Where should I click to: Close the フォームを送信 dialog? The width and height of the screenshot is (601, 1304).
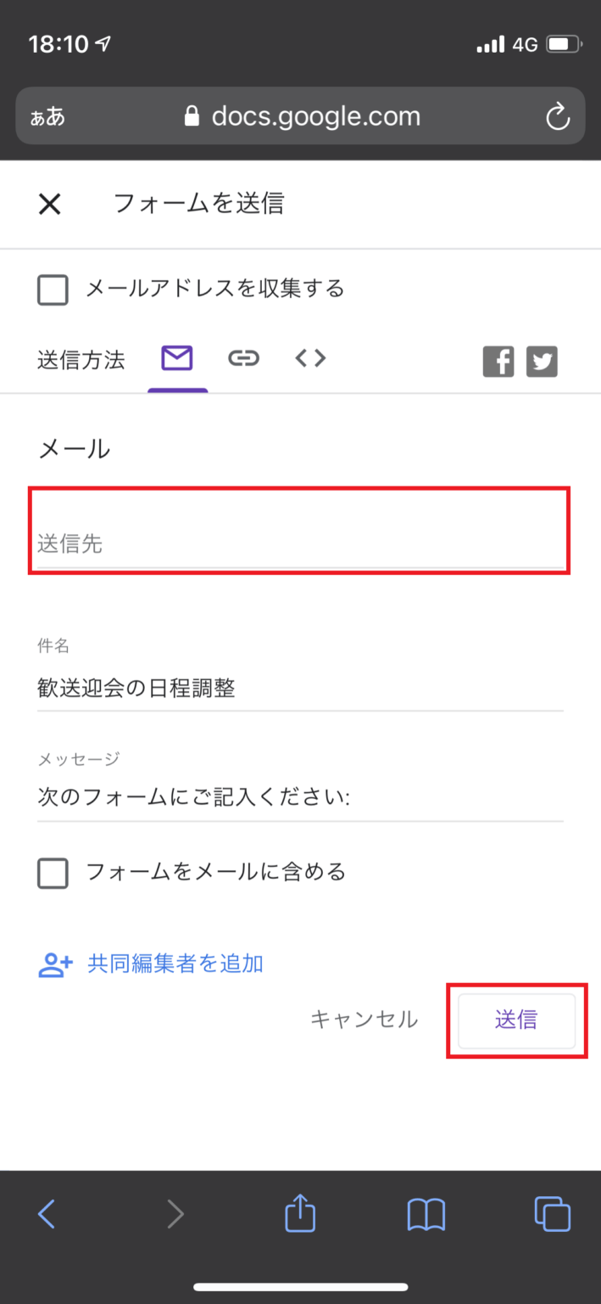(49, 204)
